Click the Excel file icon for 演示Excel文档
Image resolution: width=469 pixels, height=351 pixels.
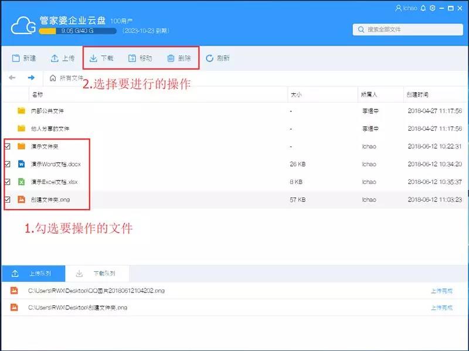coord(21,182)
